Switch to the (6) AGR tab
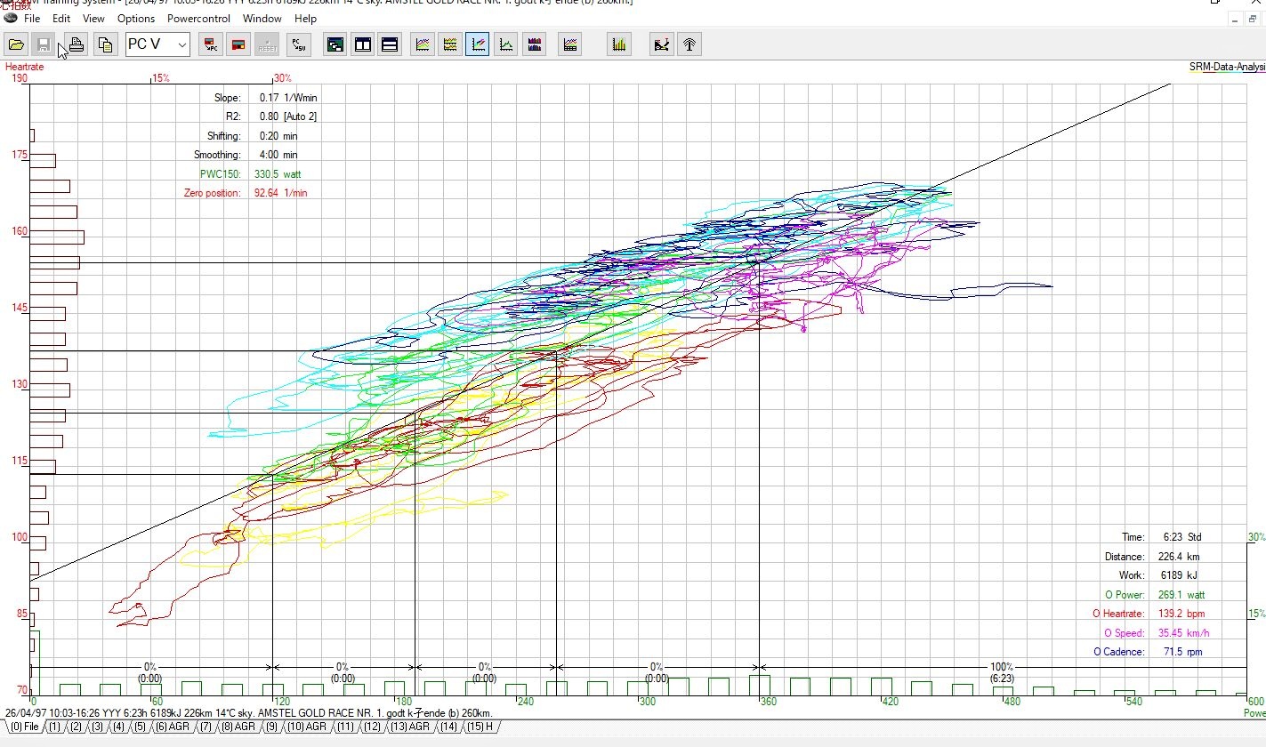 coord(173,727)
